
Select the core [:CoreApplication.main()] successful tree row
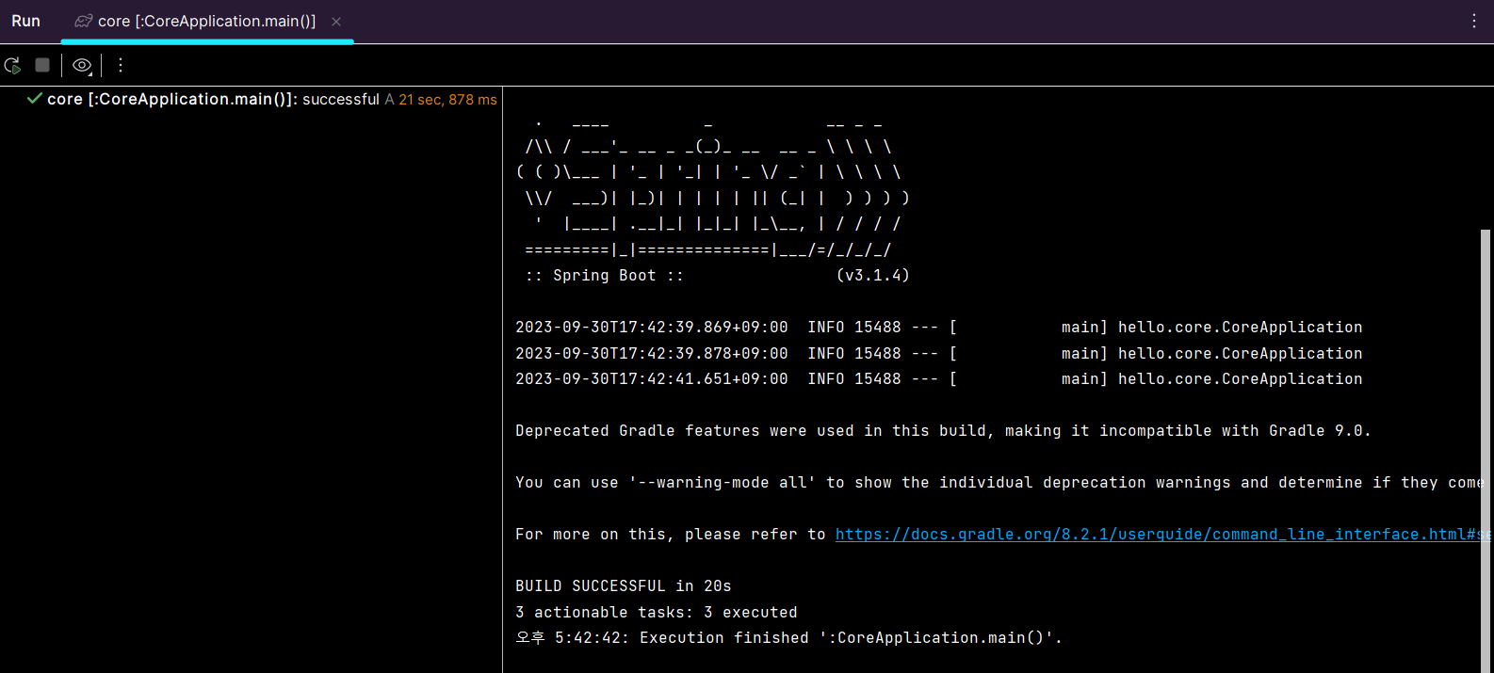(252, 99)
